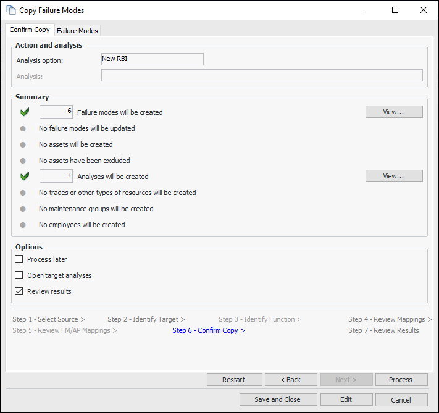
Task: Click the text No assets will be created
Action: (75, 144)
